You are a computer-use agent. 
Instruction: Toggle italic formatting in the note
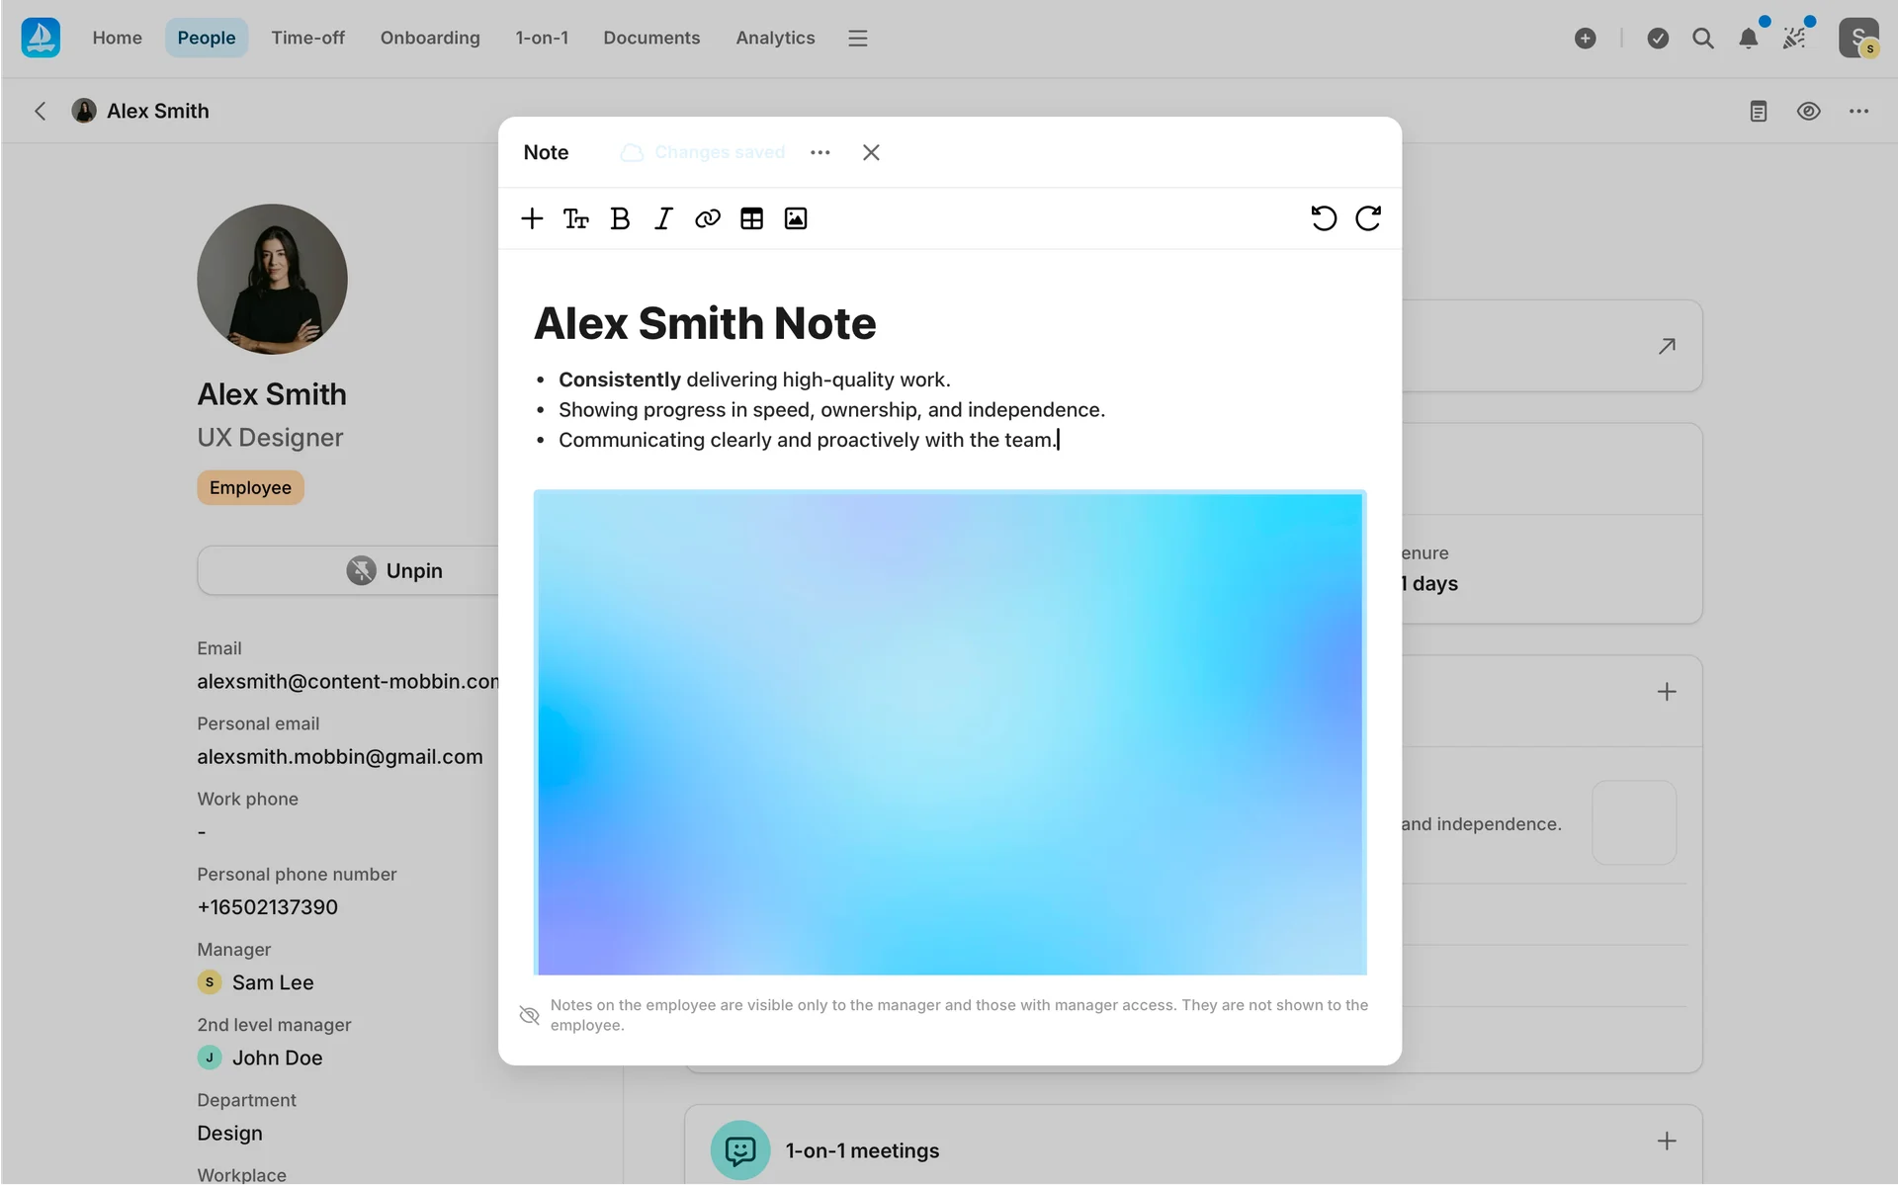[x=663, y=218]
